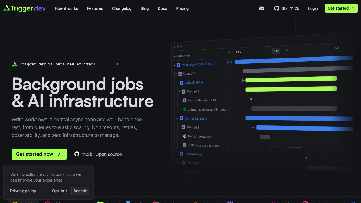Select the Audio summary created row
361x203 pixels.
tap(204, 145)
